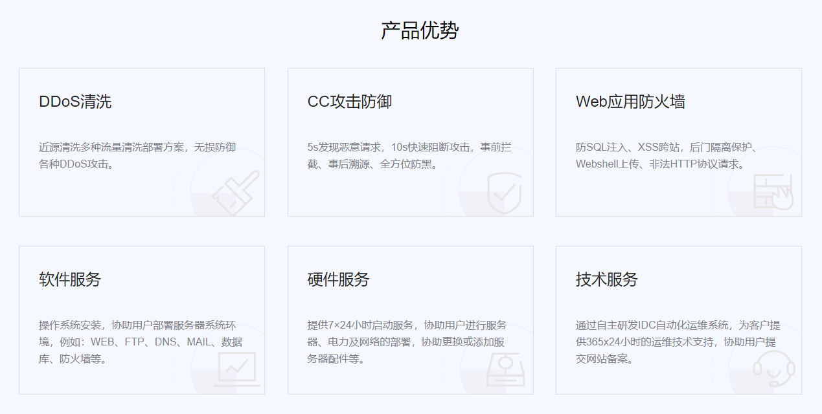Click the 产品优势 section heading

pyautogui.click(x=420, y=30)
